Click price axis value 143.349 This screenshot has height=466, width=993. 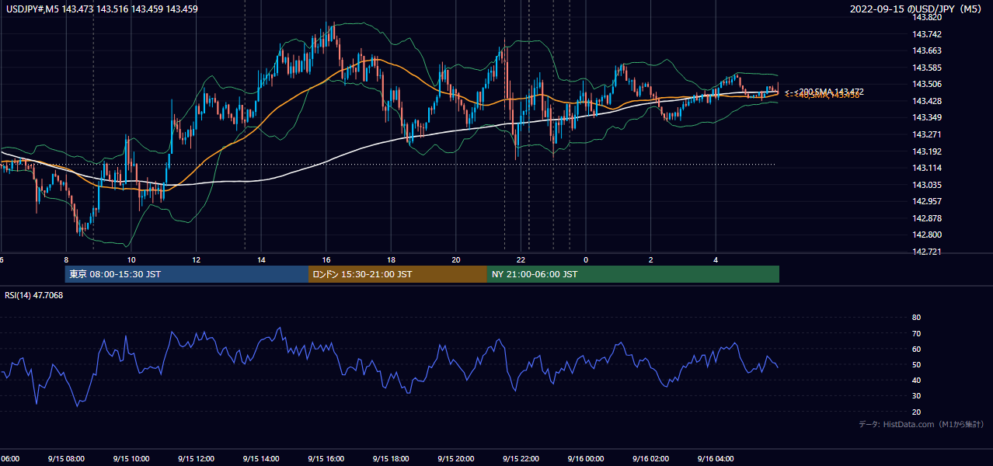point(926,117)
